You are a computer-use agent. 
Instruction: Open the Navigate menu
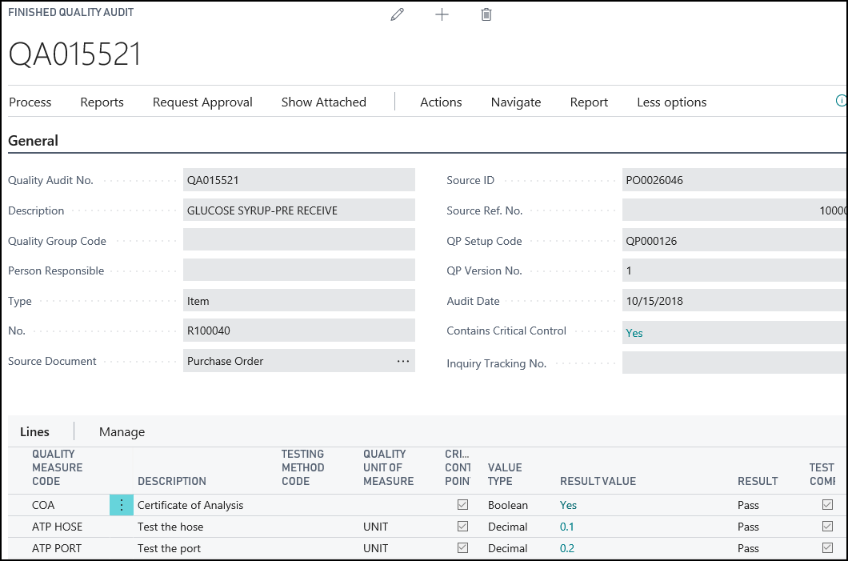tap(516, 102)
